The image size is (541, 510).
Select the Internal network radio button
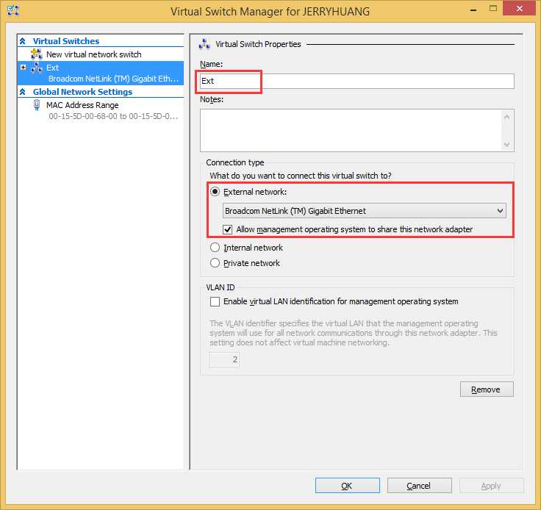[x=215, y=248]
